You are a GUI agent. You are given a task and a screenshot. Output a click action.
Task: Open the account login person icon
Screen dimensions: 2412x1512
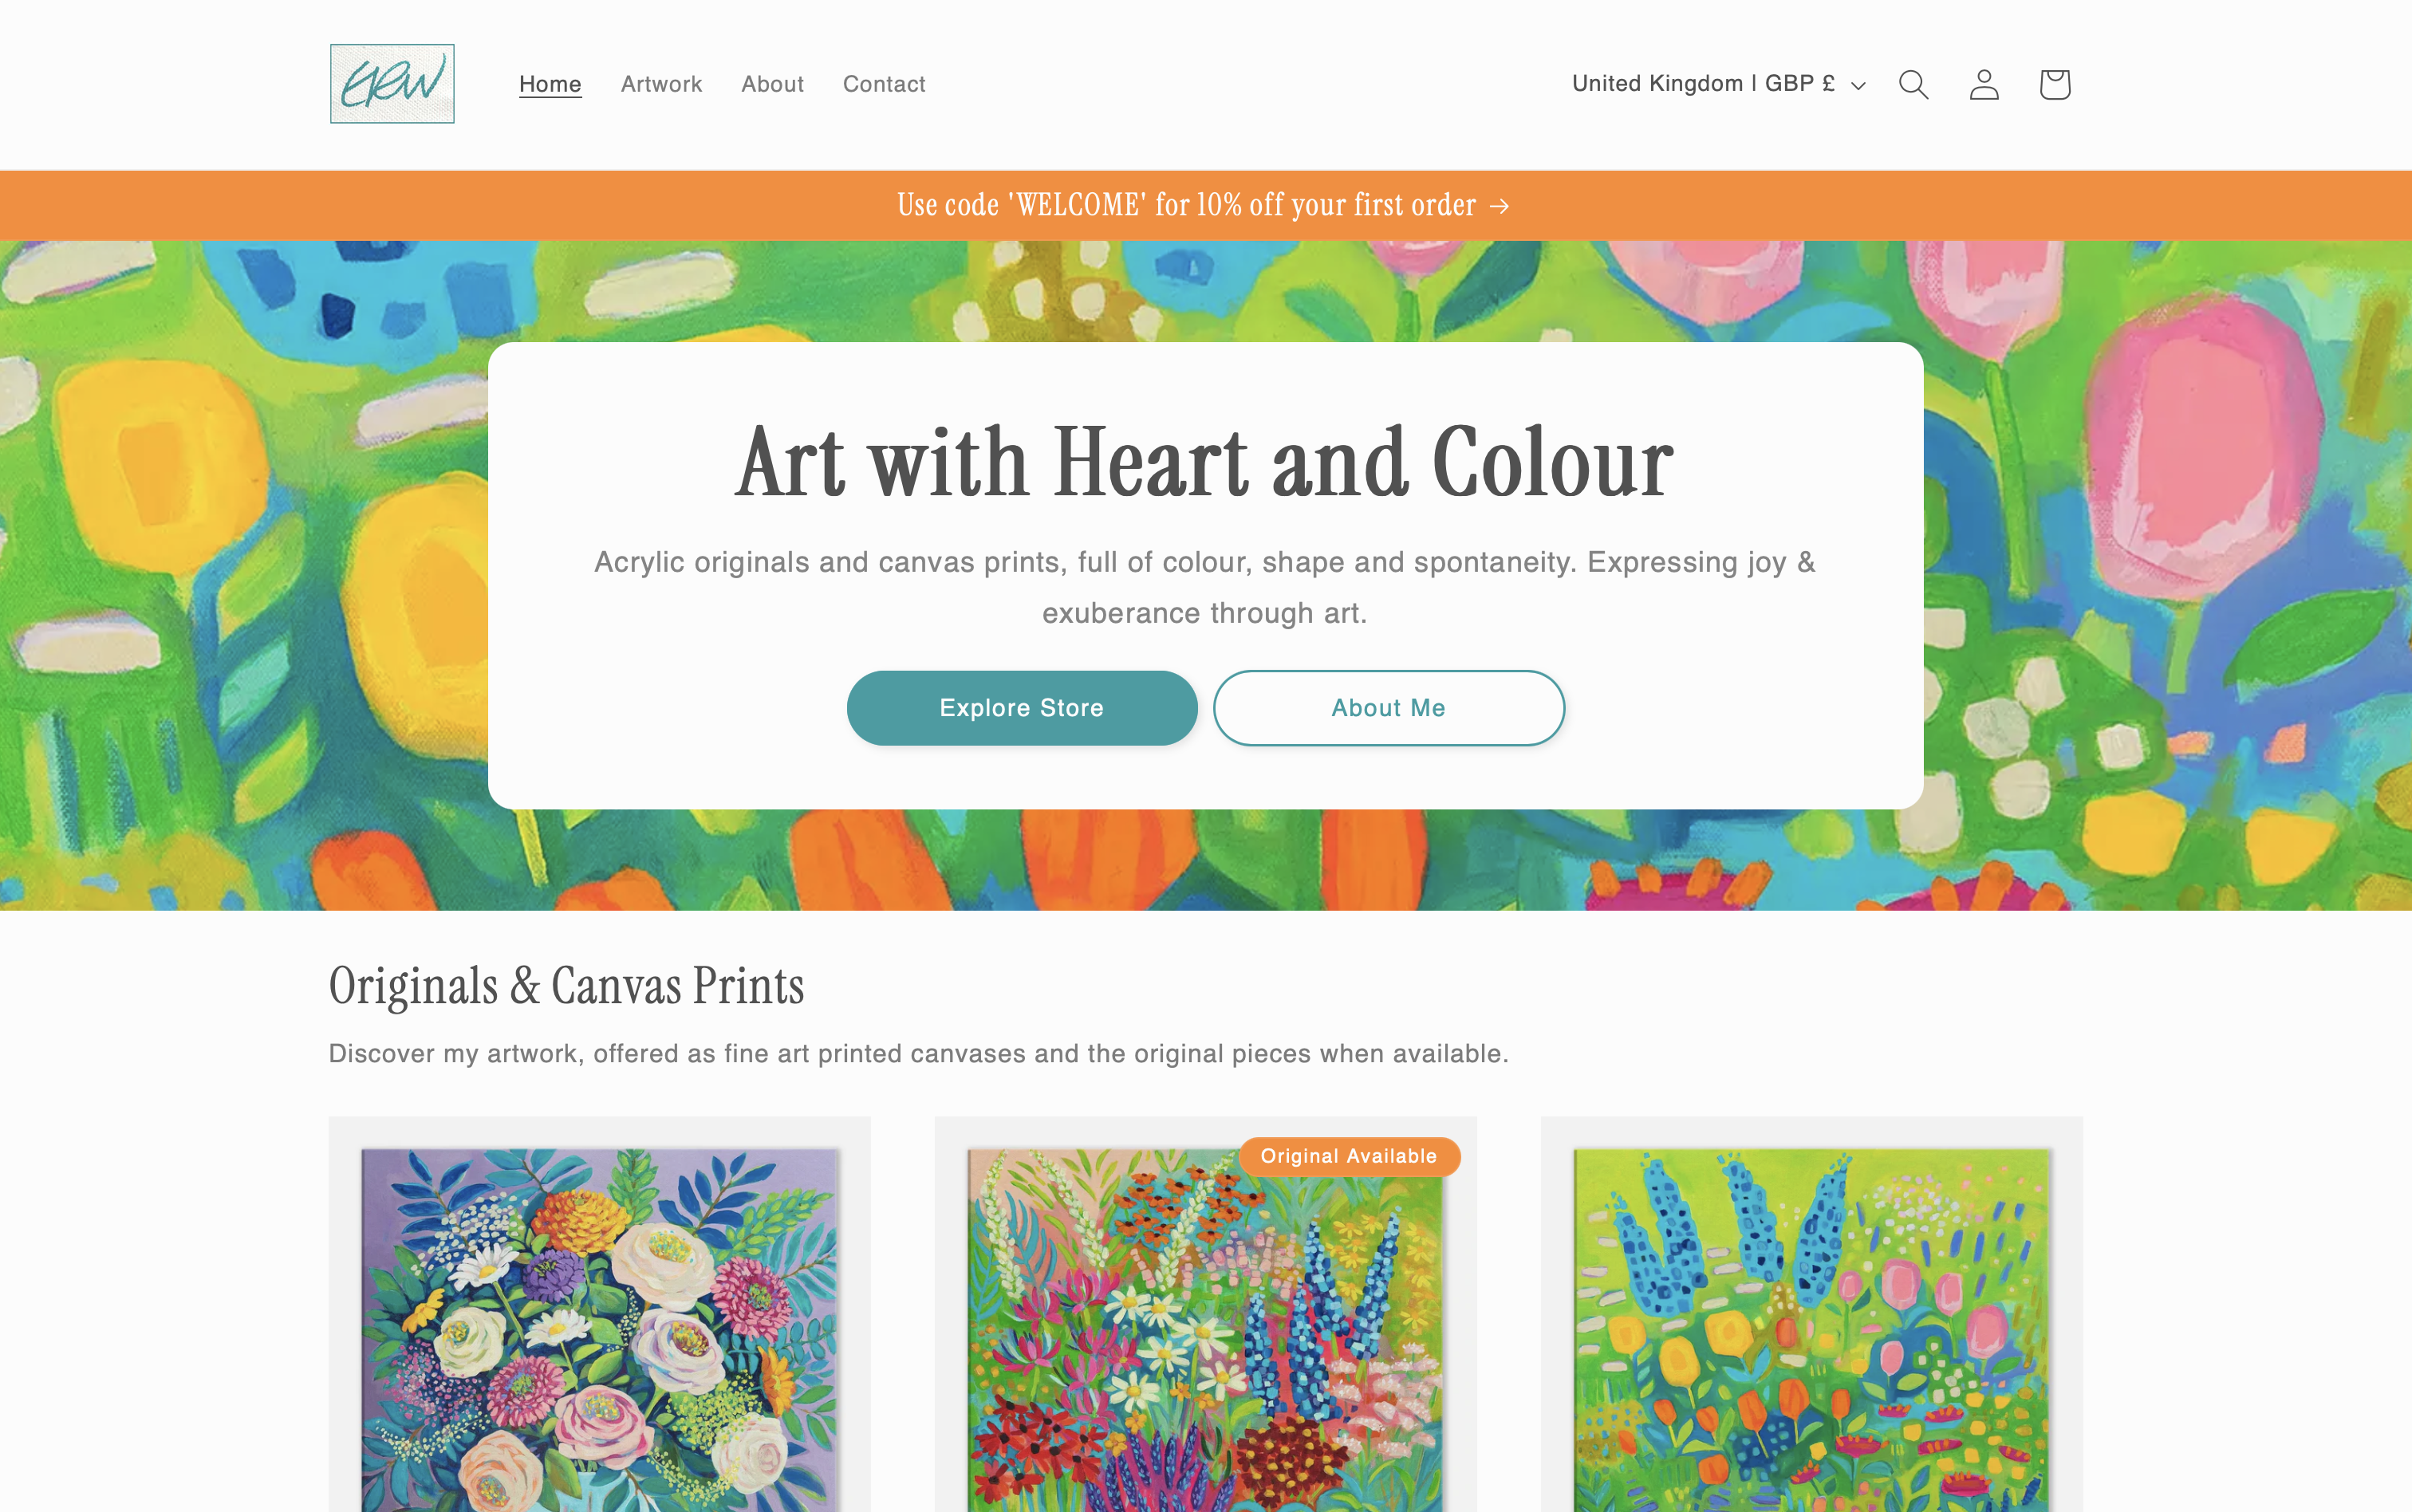click(x=1984, y=84)
